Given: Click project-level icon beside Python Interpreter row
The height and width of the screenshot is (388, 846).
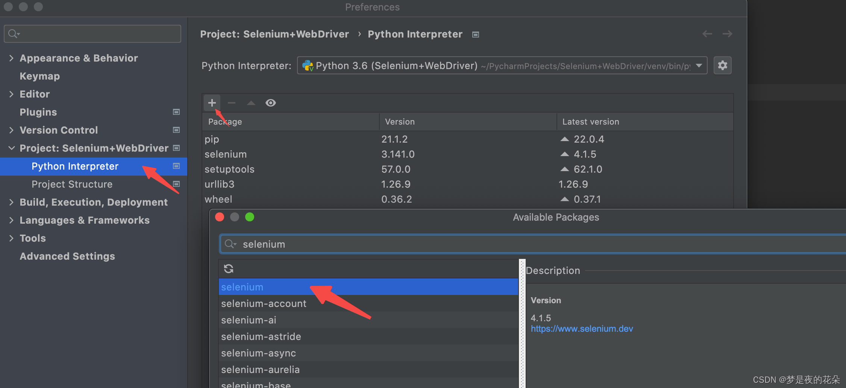Looking at the screenshot, I should point(176,166).
